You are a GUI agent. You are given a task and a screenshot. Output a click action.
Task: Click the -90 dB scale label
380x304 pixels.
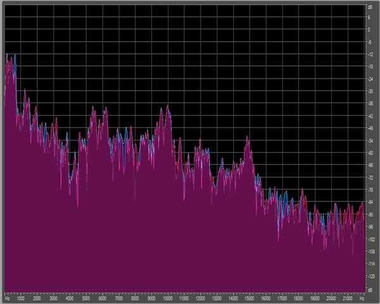[370, 215]
